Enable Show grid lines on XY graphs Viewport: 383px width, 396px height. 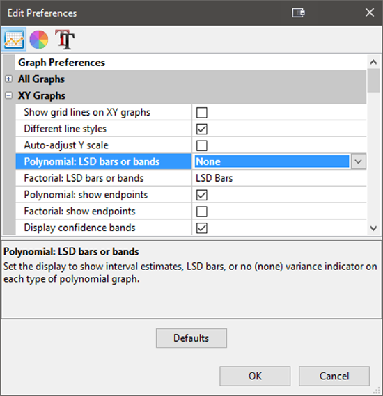202,112
